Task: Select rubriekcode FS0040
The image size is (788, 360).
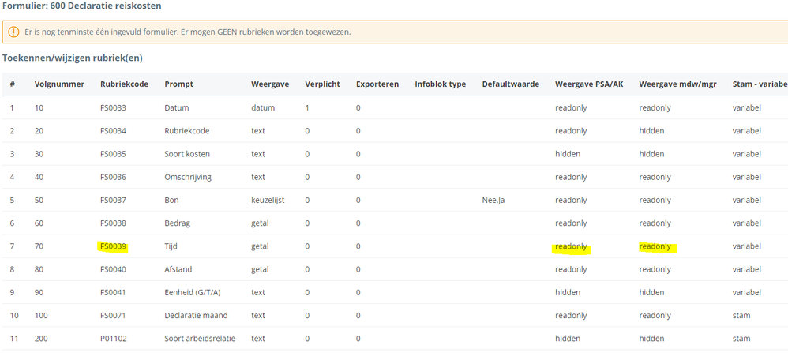Action: (x=113, y=269)
